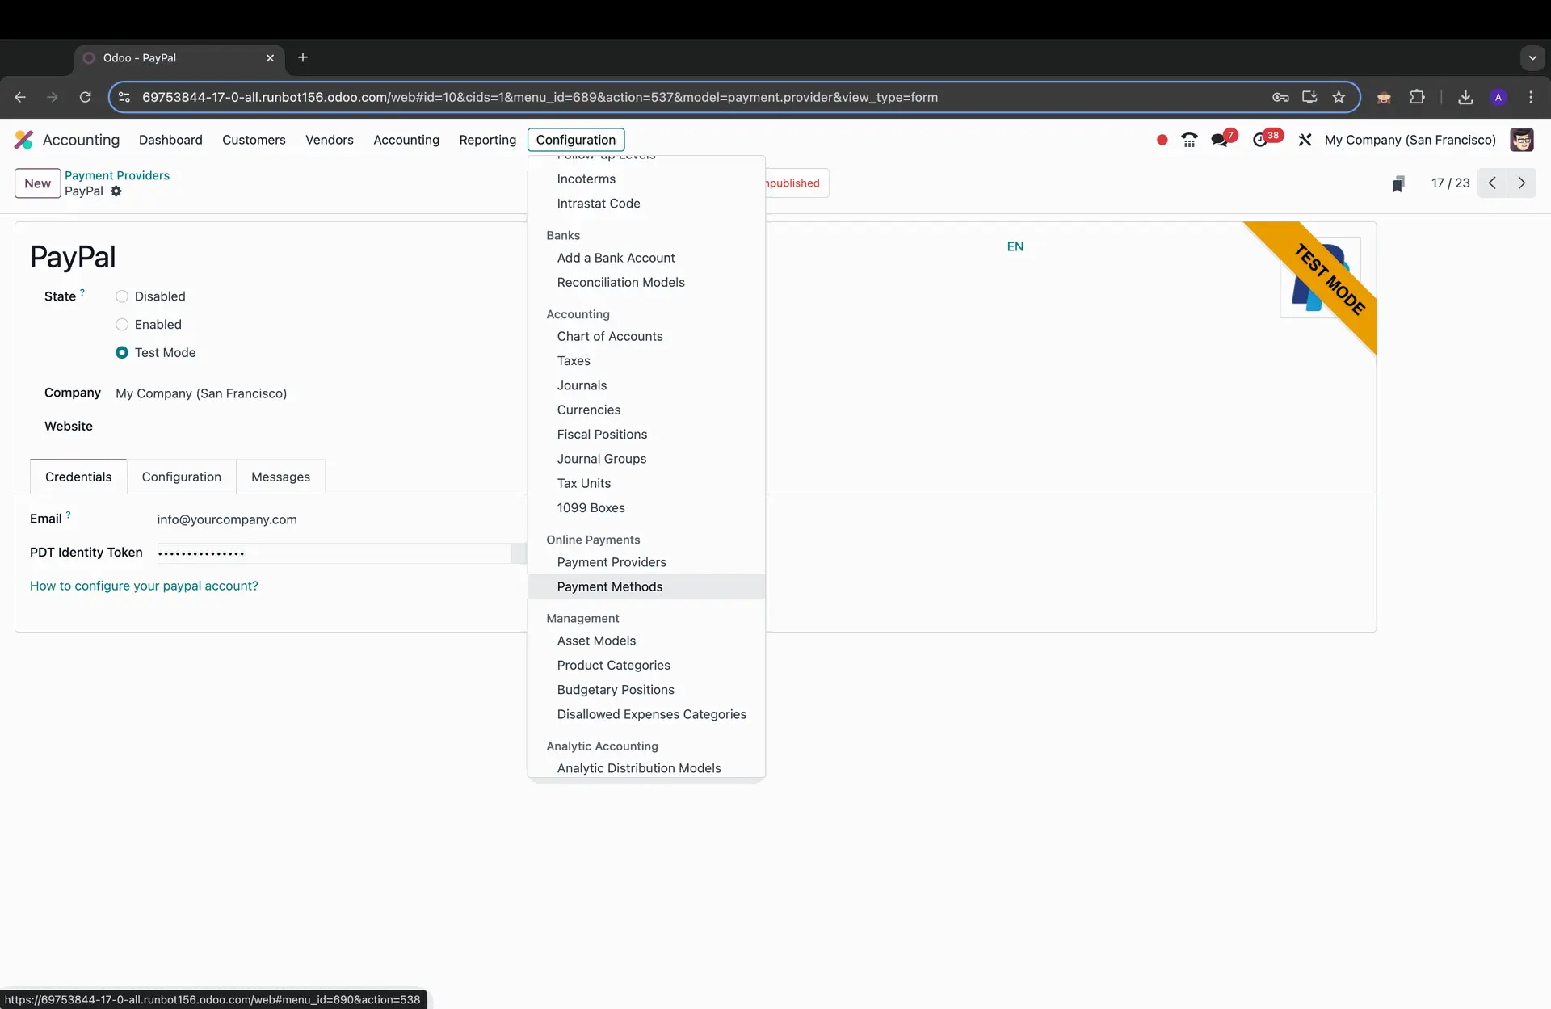1551x1009 pixels.
Task: Click the debug tools wrench icon
Action: tap(1305, 140)
